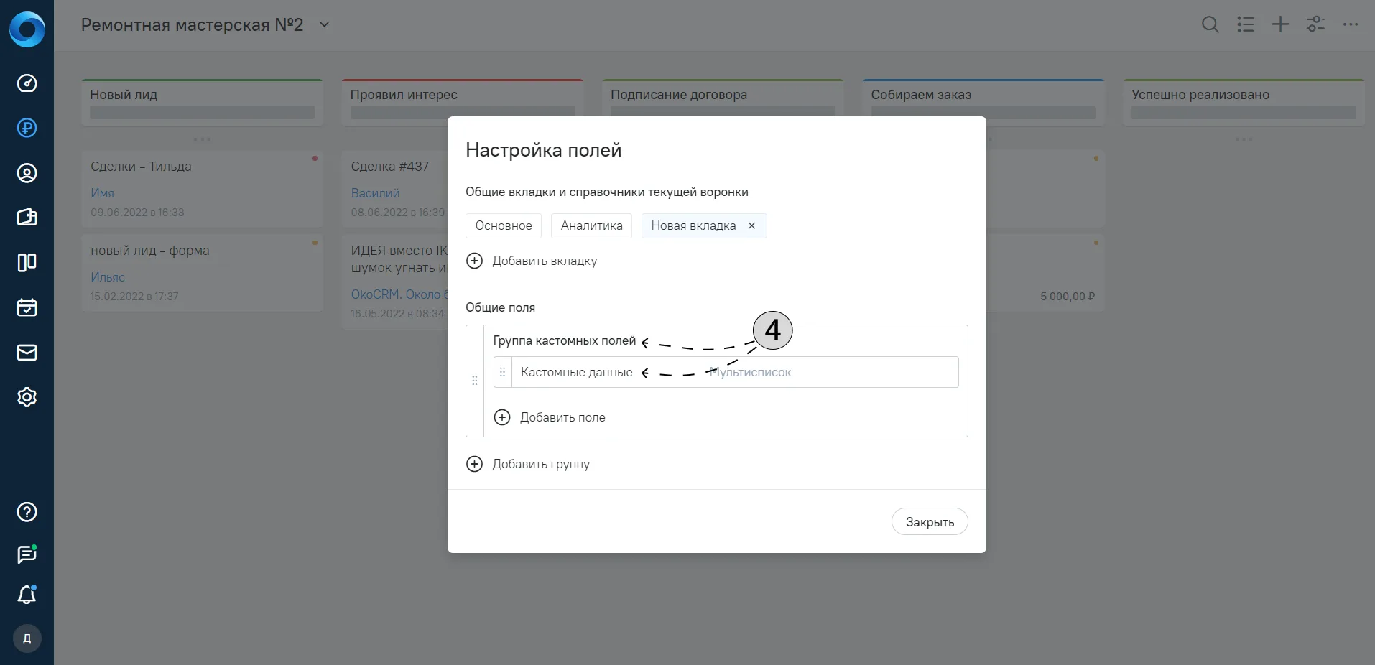This screenshot has width=1375, height=665.
Task: Click the date 09.06.2022 в 16:33
Action: (137, 213)
